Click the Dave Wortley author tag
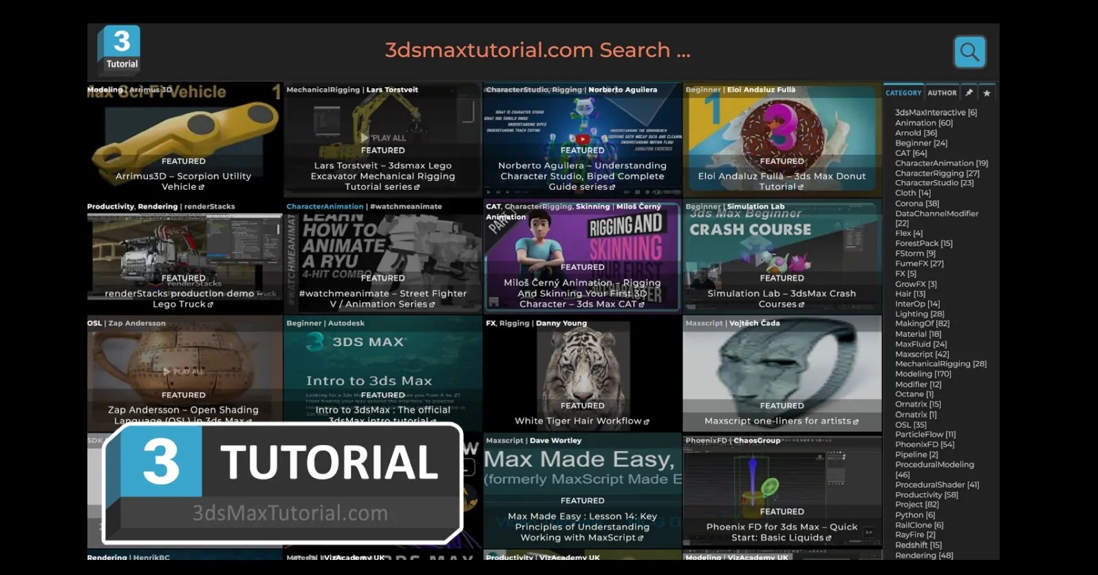The height and width of the screenshot is (575, 1098). [555, 441]
